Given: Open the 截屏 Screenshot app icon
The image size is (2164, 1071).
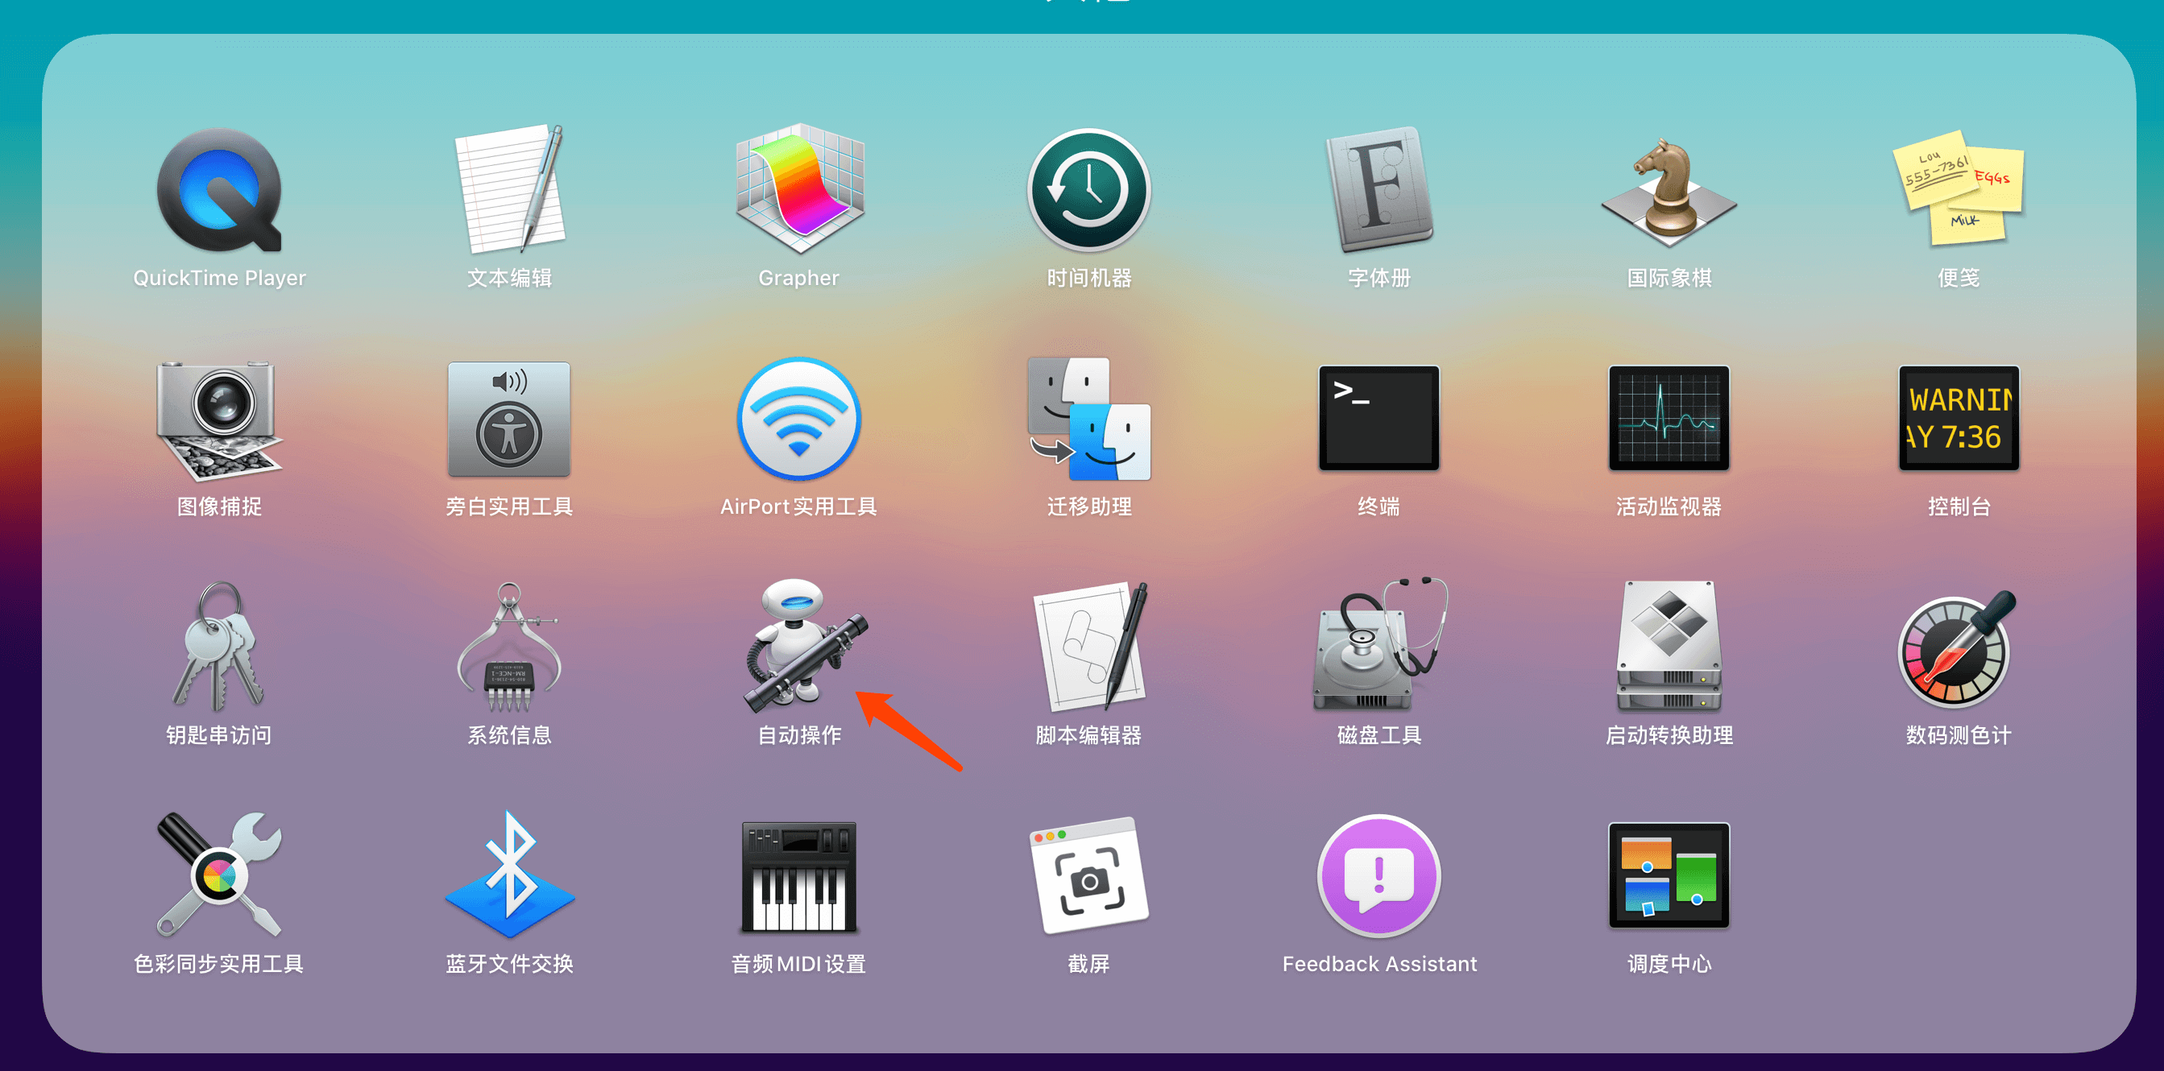Looking at the screenshot, I should tap(1088, 875).
